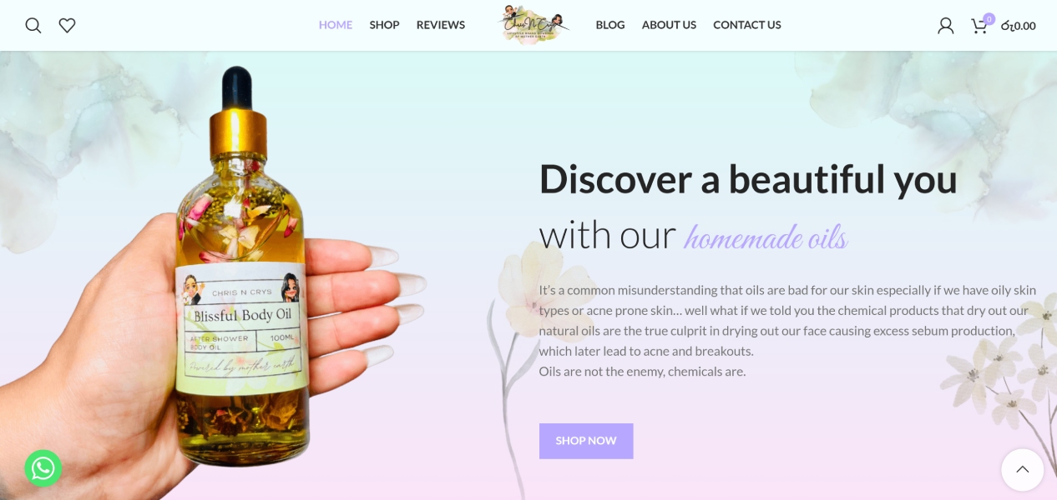Viewport: 1057px width, 500px height.
Task: Click the cursive homemade oils text
Action: tap(766, 237)
